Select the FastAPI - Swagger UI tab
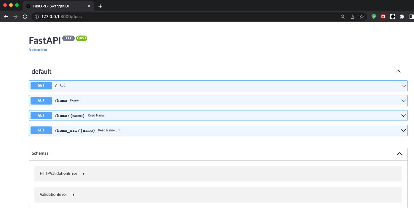This screenshot has height=215, width=414. pos(58,6)
